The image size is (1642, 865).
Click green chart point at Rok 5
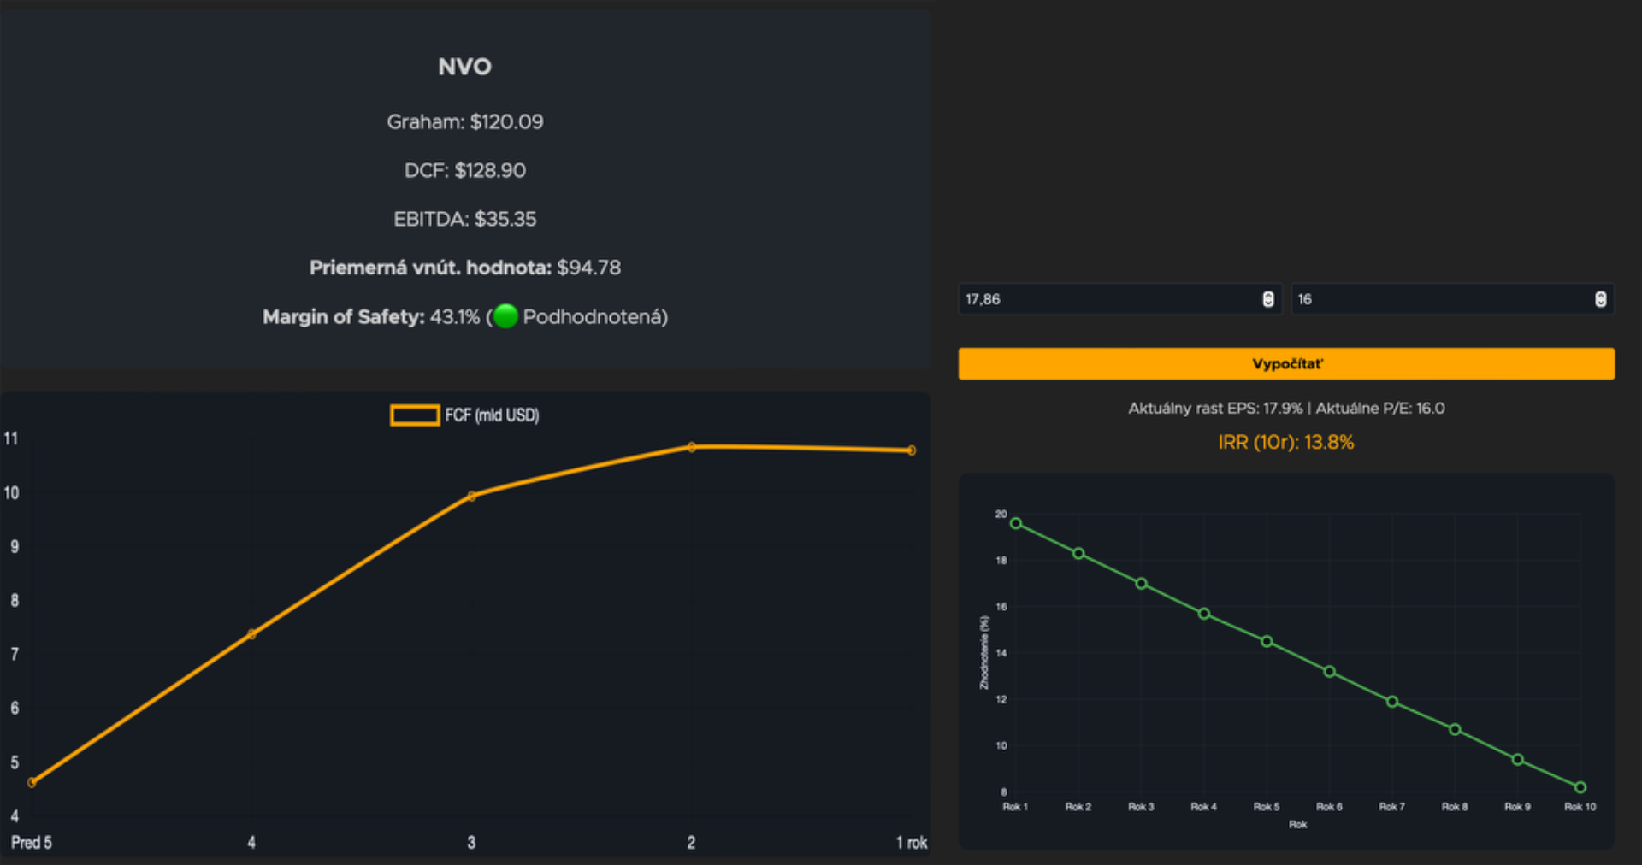tap(1267, 641)
